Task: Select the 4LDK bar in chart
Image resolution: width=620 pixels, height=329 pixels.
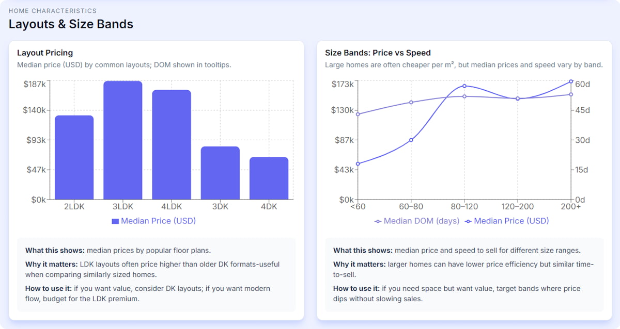Action: tap(172, 145)
